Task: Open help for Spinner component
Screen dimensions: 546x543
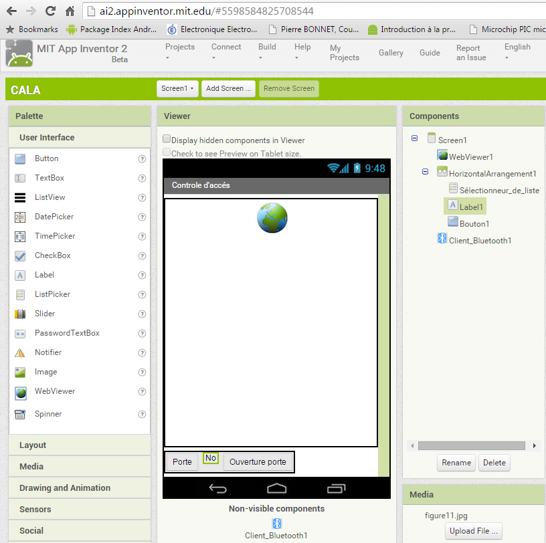Action: point(142,414)
